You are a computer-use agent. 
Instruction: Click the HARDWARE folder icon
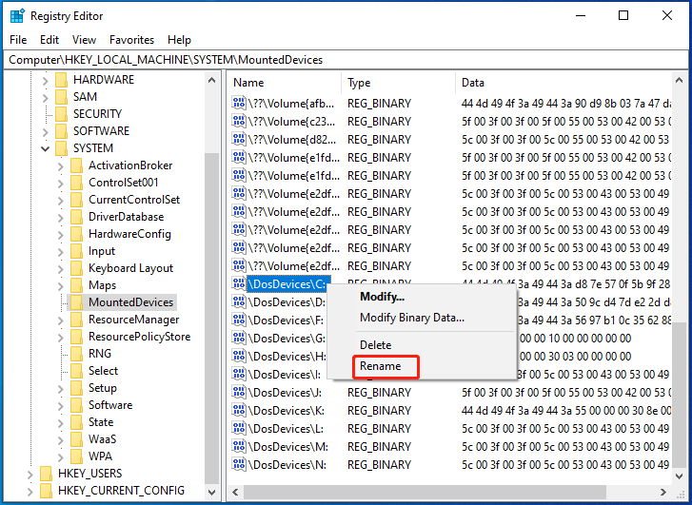tap(61, 80)
